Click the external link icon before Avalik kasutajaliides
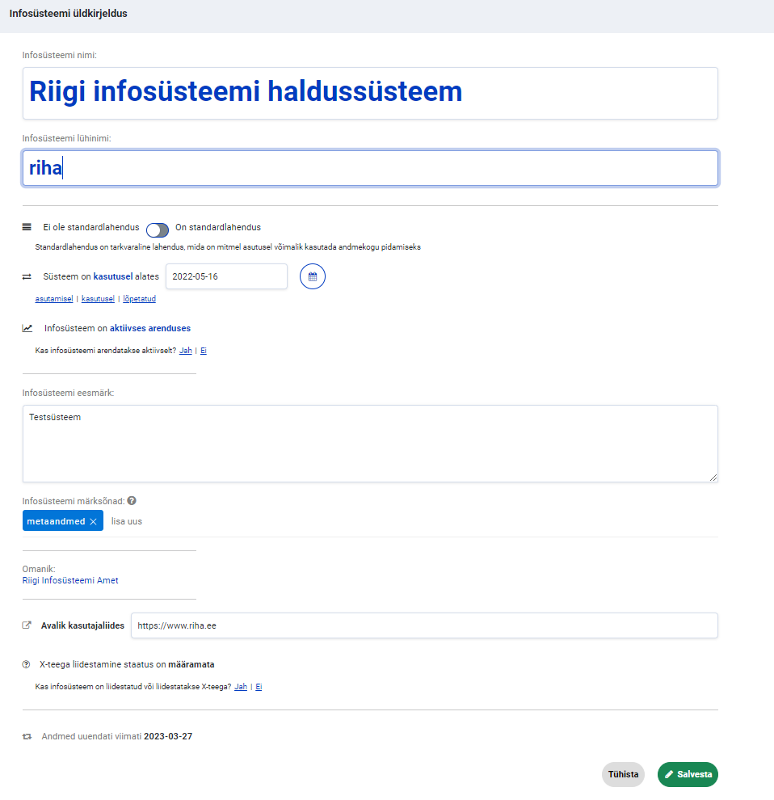Viewport: 774px width, 800px height. (x=27, y=625)
